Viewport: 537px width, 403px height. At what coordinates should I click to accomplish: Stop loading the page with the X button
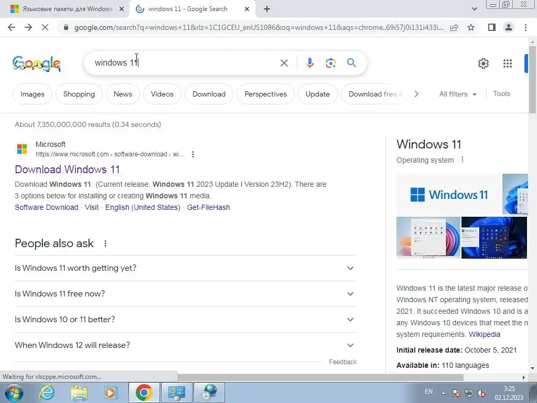coord(45,27)
